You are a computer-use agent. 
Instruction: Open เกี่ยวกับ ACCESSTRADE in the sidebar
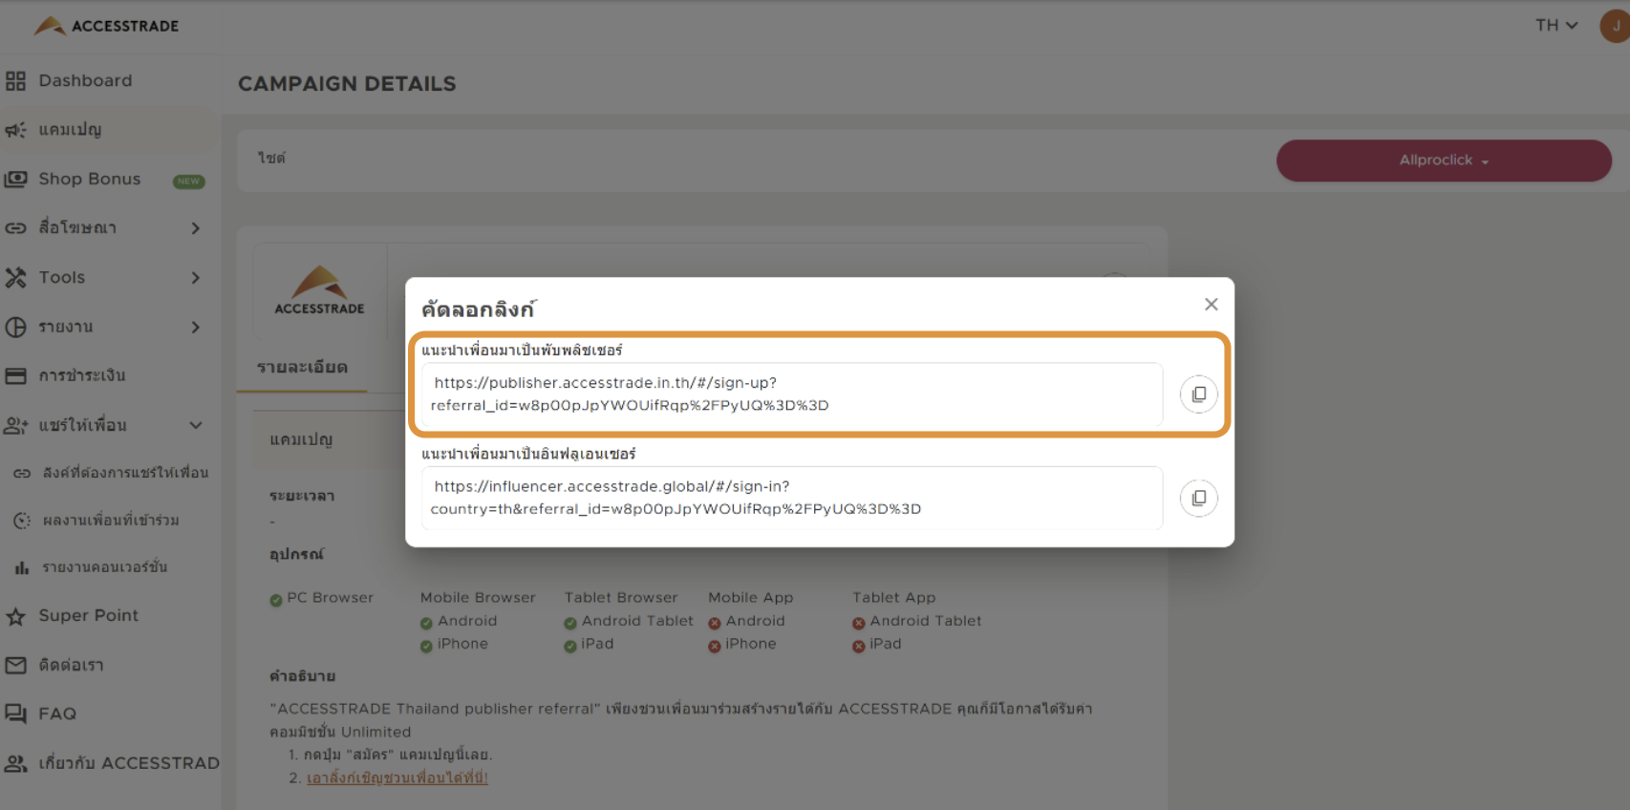pos(129,763)
